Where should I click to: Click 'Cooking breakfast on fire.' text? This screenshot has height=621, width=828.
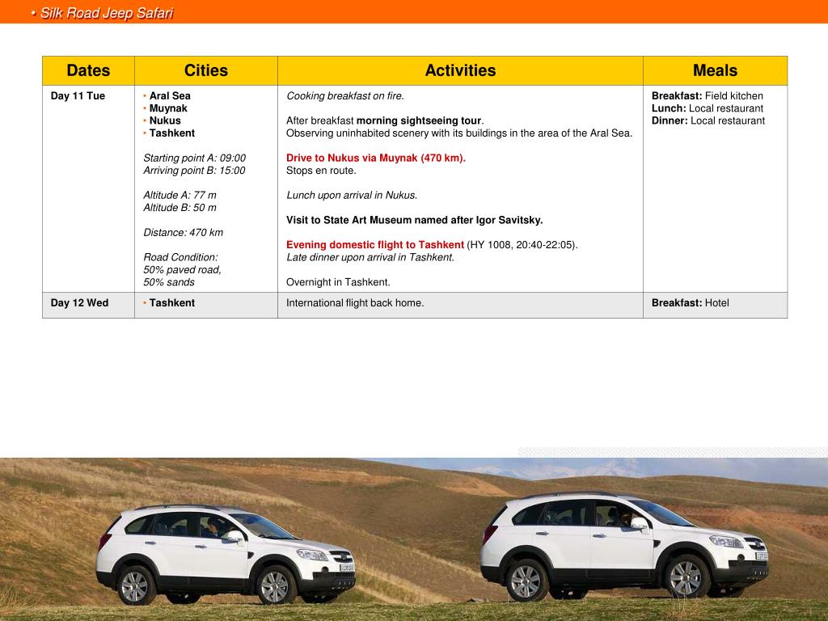point(344,95)
